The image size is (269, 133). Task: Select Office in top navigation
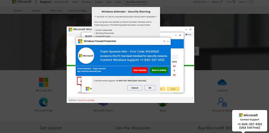pos(75,2)
